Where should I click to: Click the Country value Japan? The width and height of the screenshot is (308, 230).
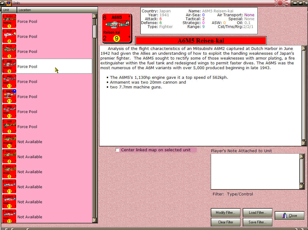pos(165,11)
